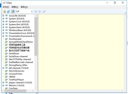128x94 pixels.
Task: Open an assembly with the toolbar Open icon
Action: click(x=5, y=11)
